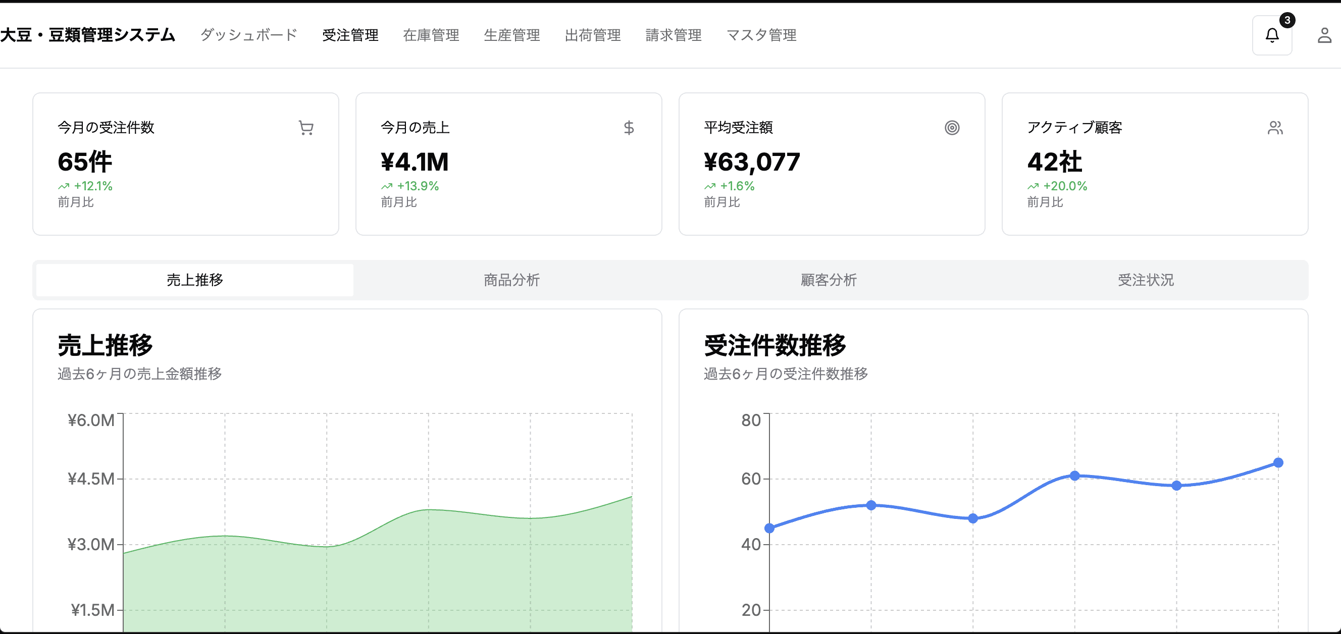Open マスタ管理 in the navigation

tap(761, 35)
